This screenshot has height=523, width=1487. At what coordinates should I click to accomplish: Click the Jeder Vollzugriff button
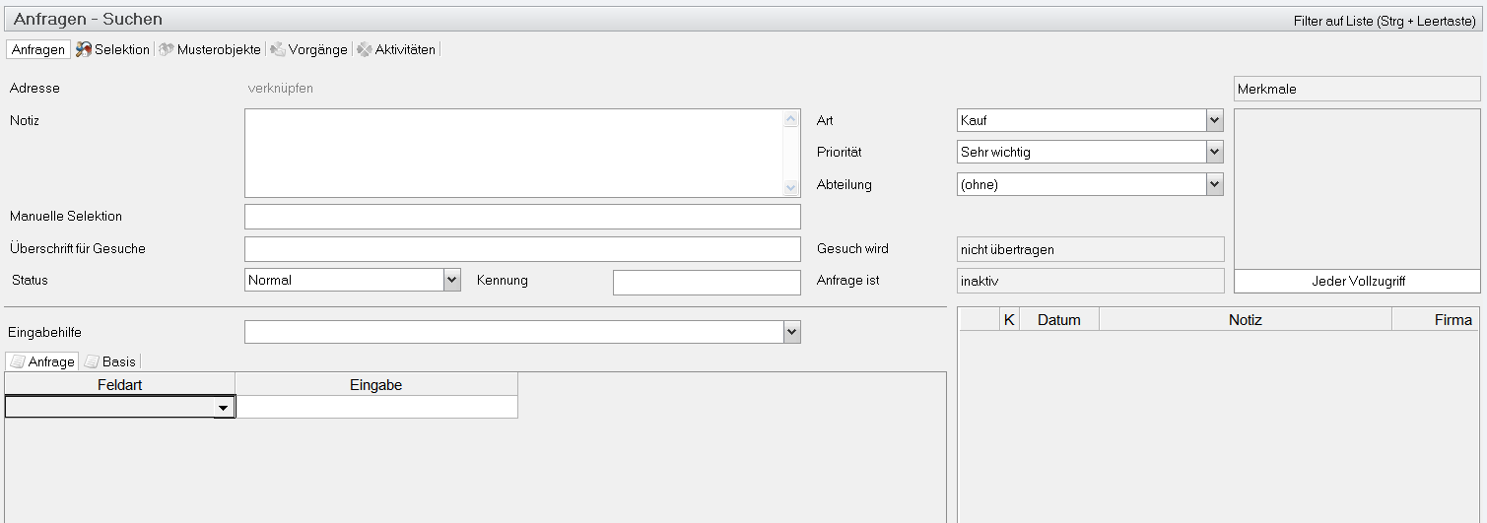pos(1357,282)
